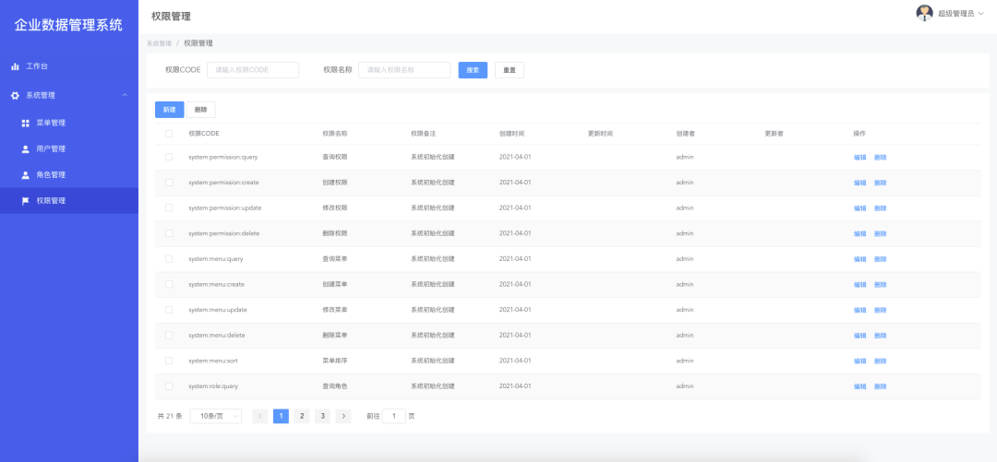The image size is (997, 462).
Task: Focus the 权限CODE input field
Action: coord(252,70)
